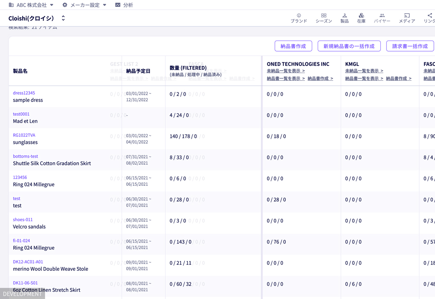Click the building icon beside ABC 株式会社
The height and width of the screenshot is (299, 435).
pos(11,5)
